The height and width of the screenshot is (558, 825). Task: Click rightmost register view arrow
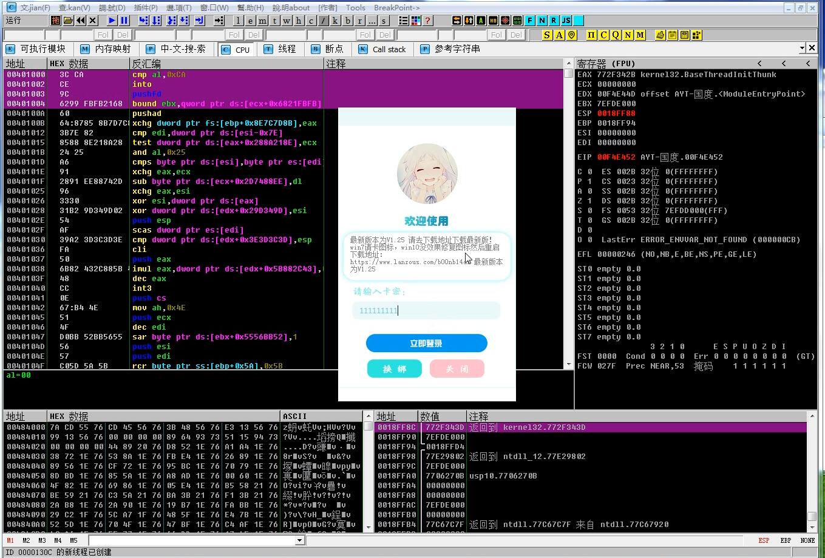[x=808, y=63]
